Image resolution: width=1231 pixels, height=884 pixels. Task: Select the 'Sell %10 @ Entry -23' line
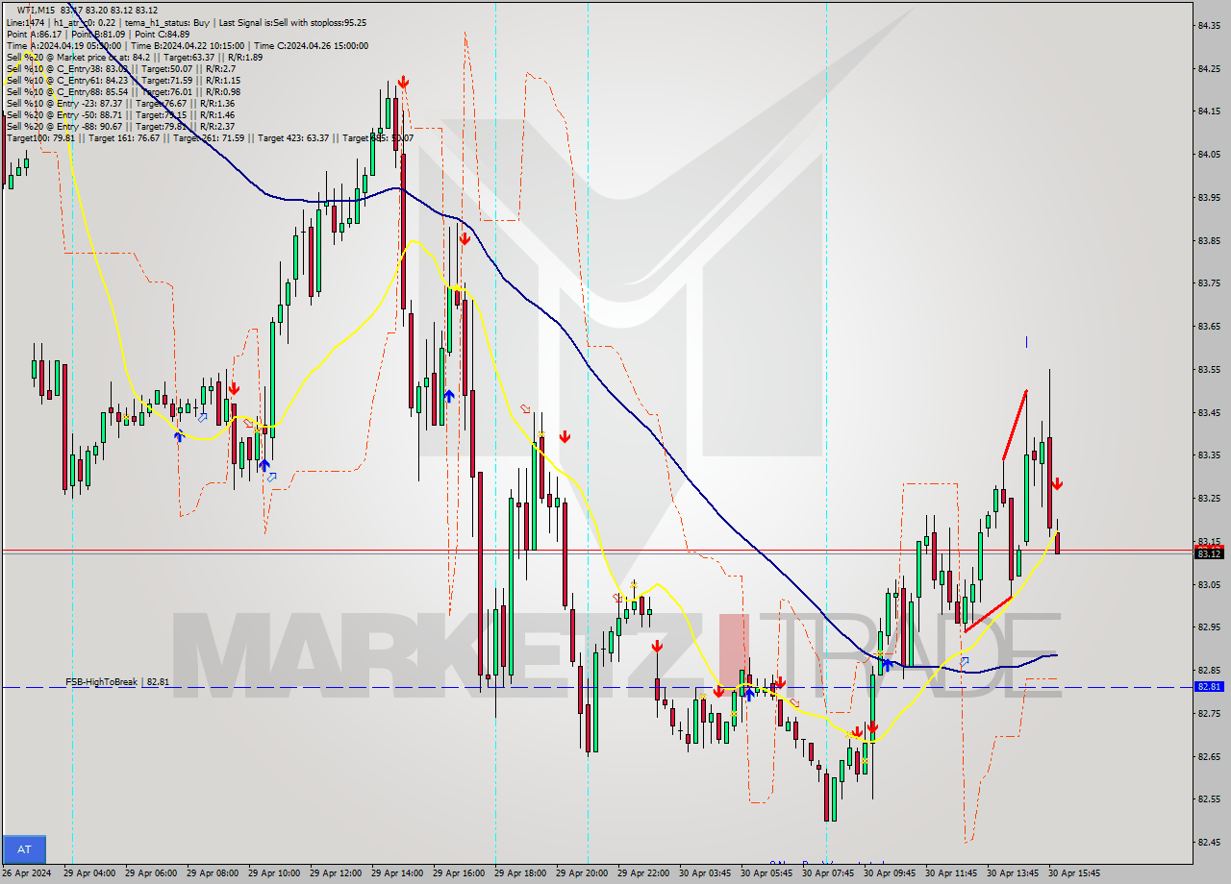120,103
